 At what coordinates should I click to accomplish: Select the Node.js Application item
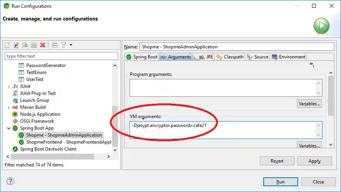[x=40, y=114]
